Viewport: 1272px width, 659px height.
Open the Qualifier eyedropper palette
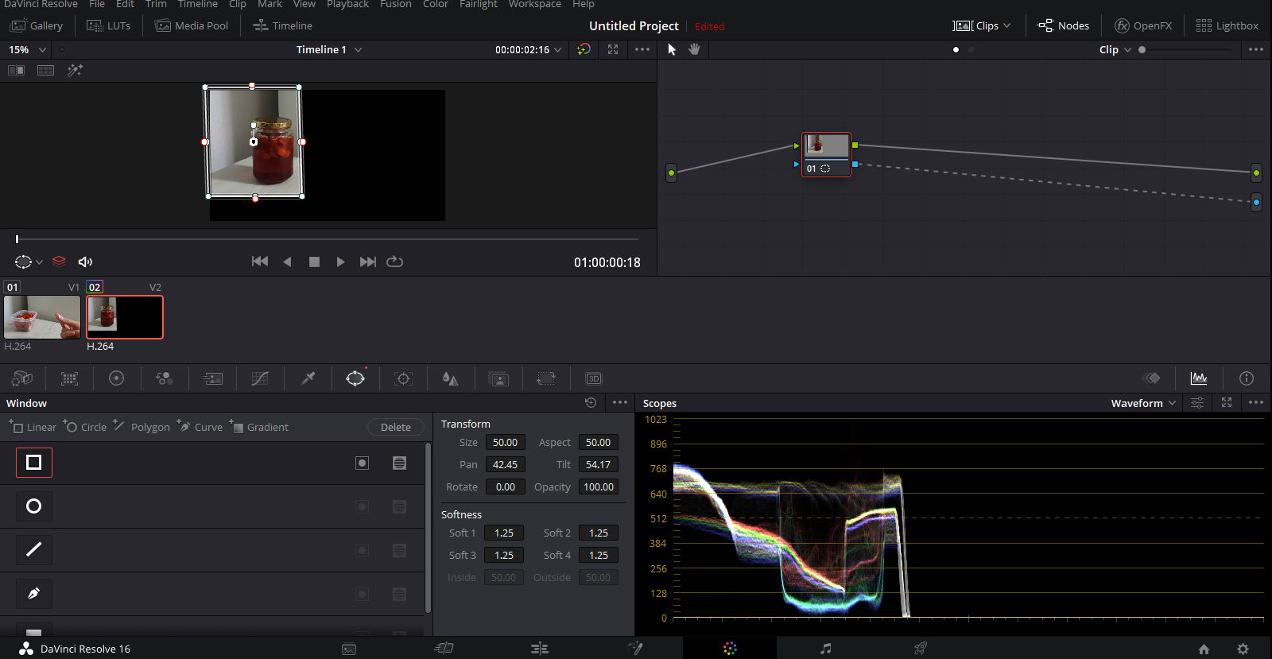pyautogui.click(x=308, y=378)
